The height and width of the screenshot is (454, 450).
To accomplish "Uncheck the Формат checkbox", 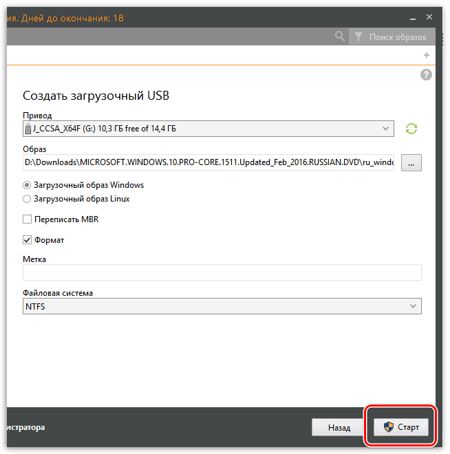I will (x=28, y=240).
